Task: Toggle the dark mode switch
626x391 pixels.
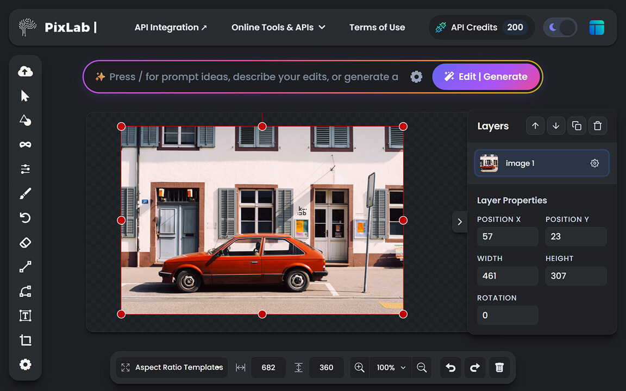Action: pos(560,27)
